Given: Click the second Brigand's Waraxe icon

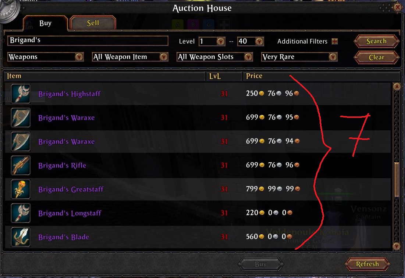Looking at the screenshot, I should click(x=21, y=141).
